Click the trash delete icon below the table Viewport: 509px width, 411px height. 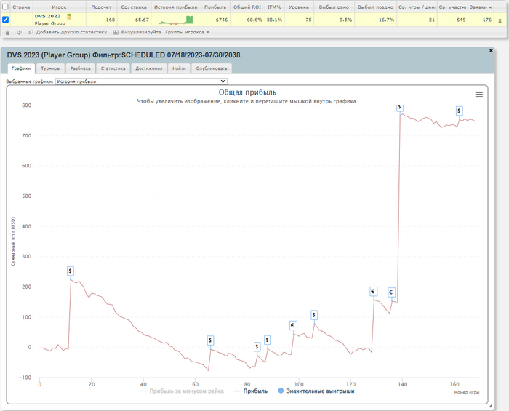[x=7, y=33]
